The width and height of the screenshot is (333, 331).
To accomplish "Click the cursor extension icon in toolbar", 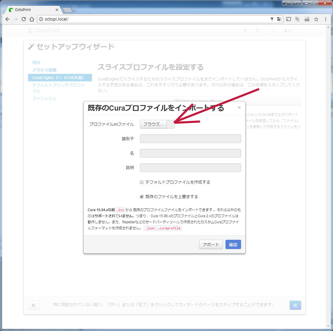I will coord(298,19).
